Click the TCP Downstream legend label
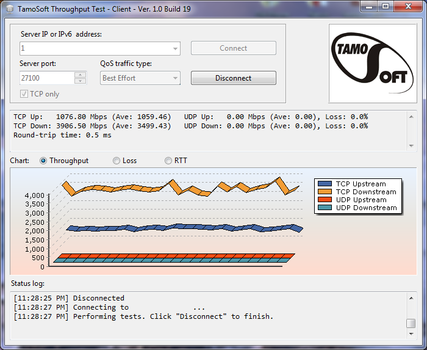427x350 pixels. coord(366,192)
